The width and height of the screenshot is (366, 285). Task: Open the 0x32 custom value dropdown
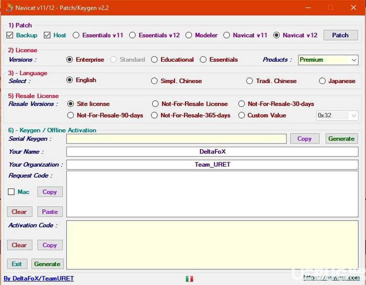pos(337,115)
